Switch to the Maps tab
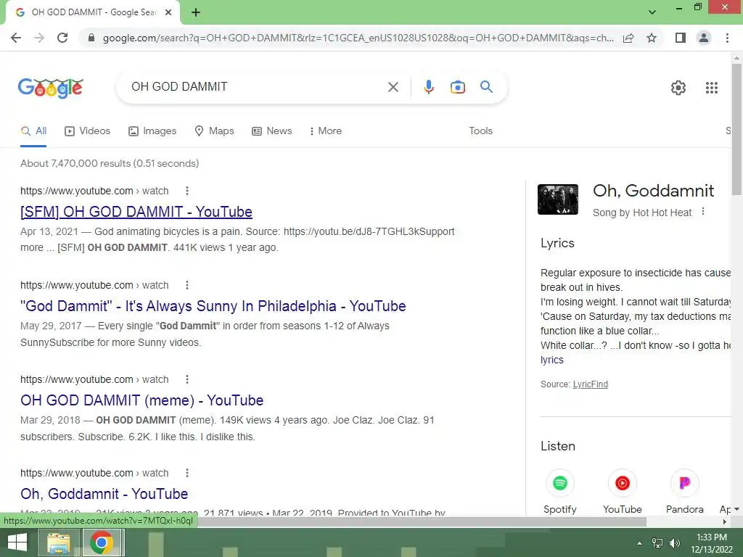Viewport: 743px width, 557px height. tap(214, 131)
